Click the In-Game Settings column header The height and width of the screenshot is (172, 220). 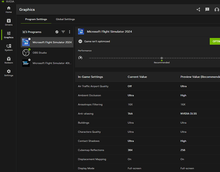click(90, 77)
